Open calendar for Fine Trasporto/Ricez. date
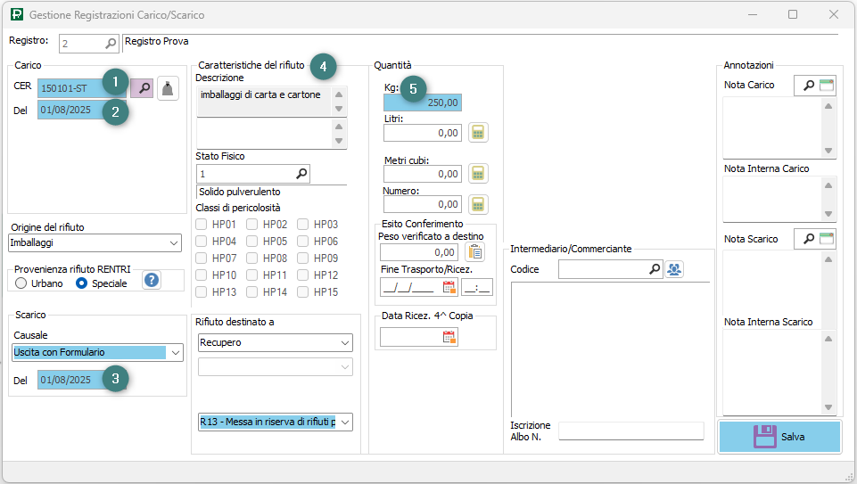The image size is (857, 484). coord(449,287)
